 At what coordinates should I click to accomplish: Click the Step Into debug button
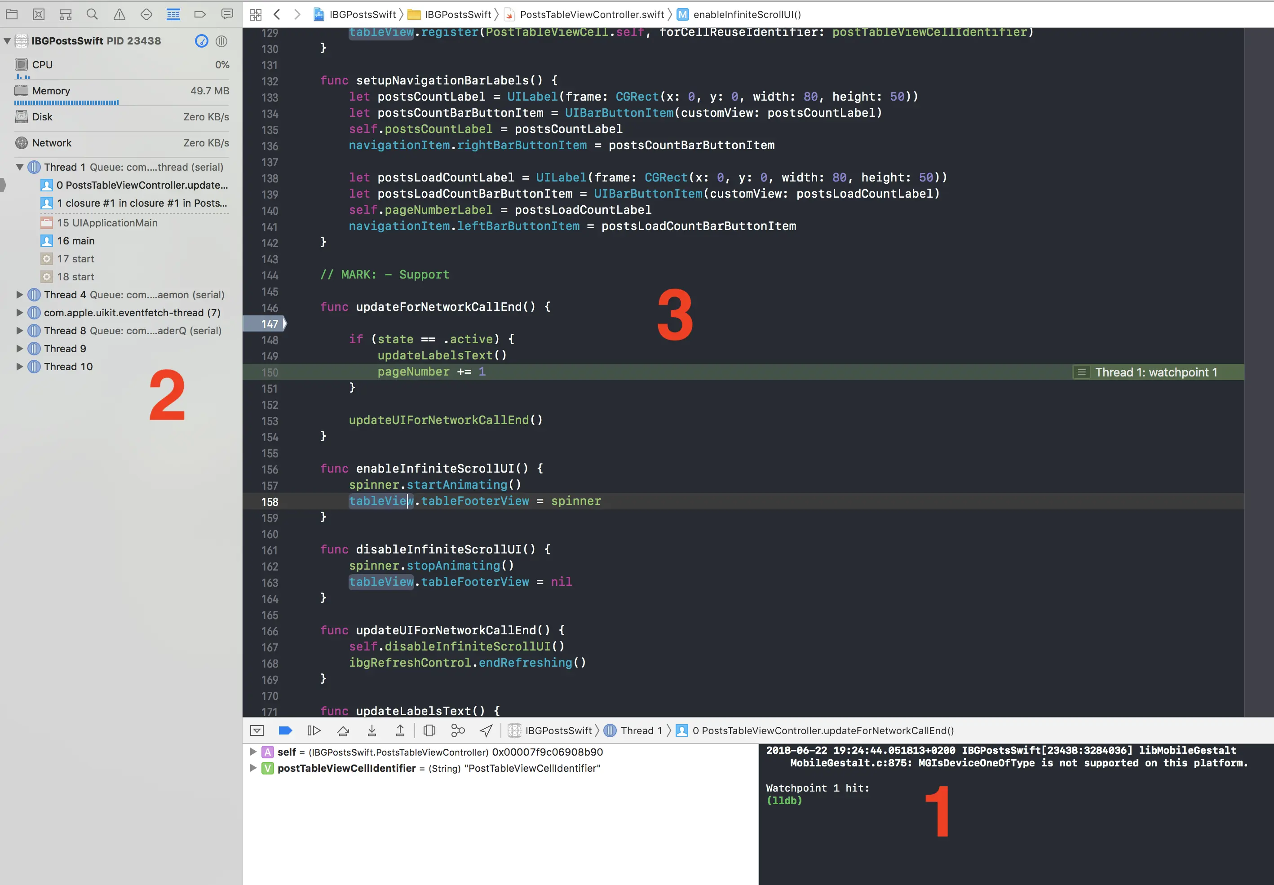[x=372, y=731]
